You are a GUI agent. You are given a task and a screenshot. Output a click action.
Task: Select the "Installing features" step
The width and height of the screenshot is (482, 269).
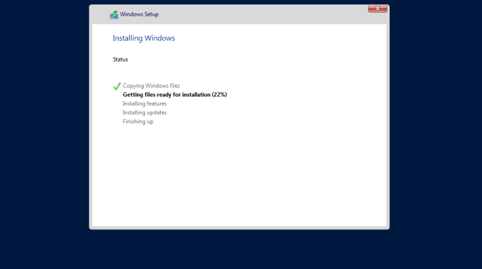(x=144, y=103)
